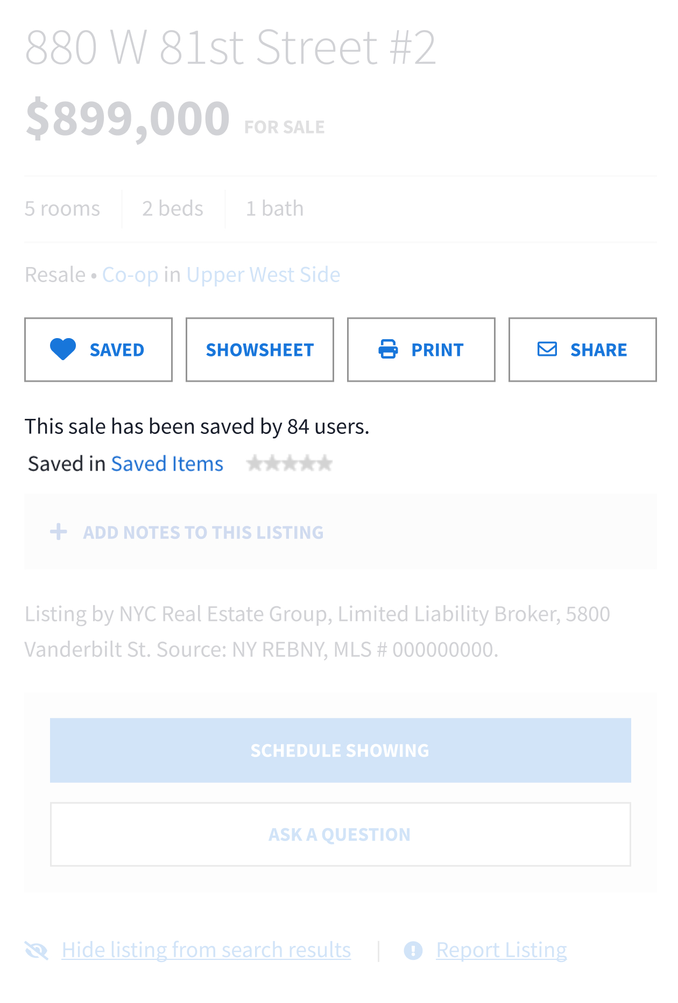
Task: Rate listing with the fifth star
Action: coord(324,464)
